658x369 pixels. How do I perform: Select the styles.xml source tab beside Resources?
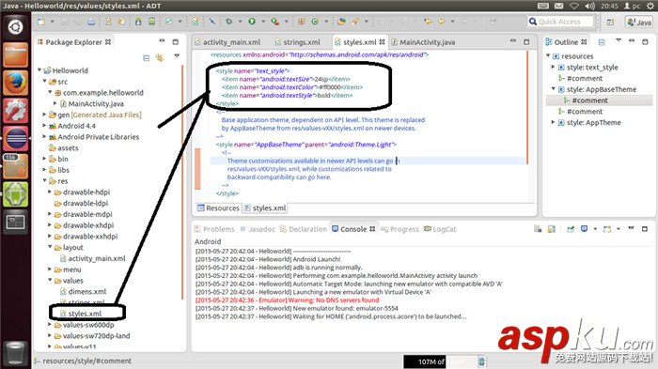pyautogui.click(x=265, y=208)
